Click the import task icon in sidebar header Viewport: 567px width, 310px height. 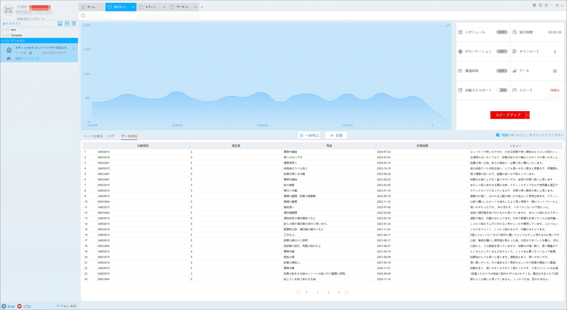tap(60, 23)
